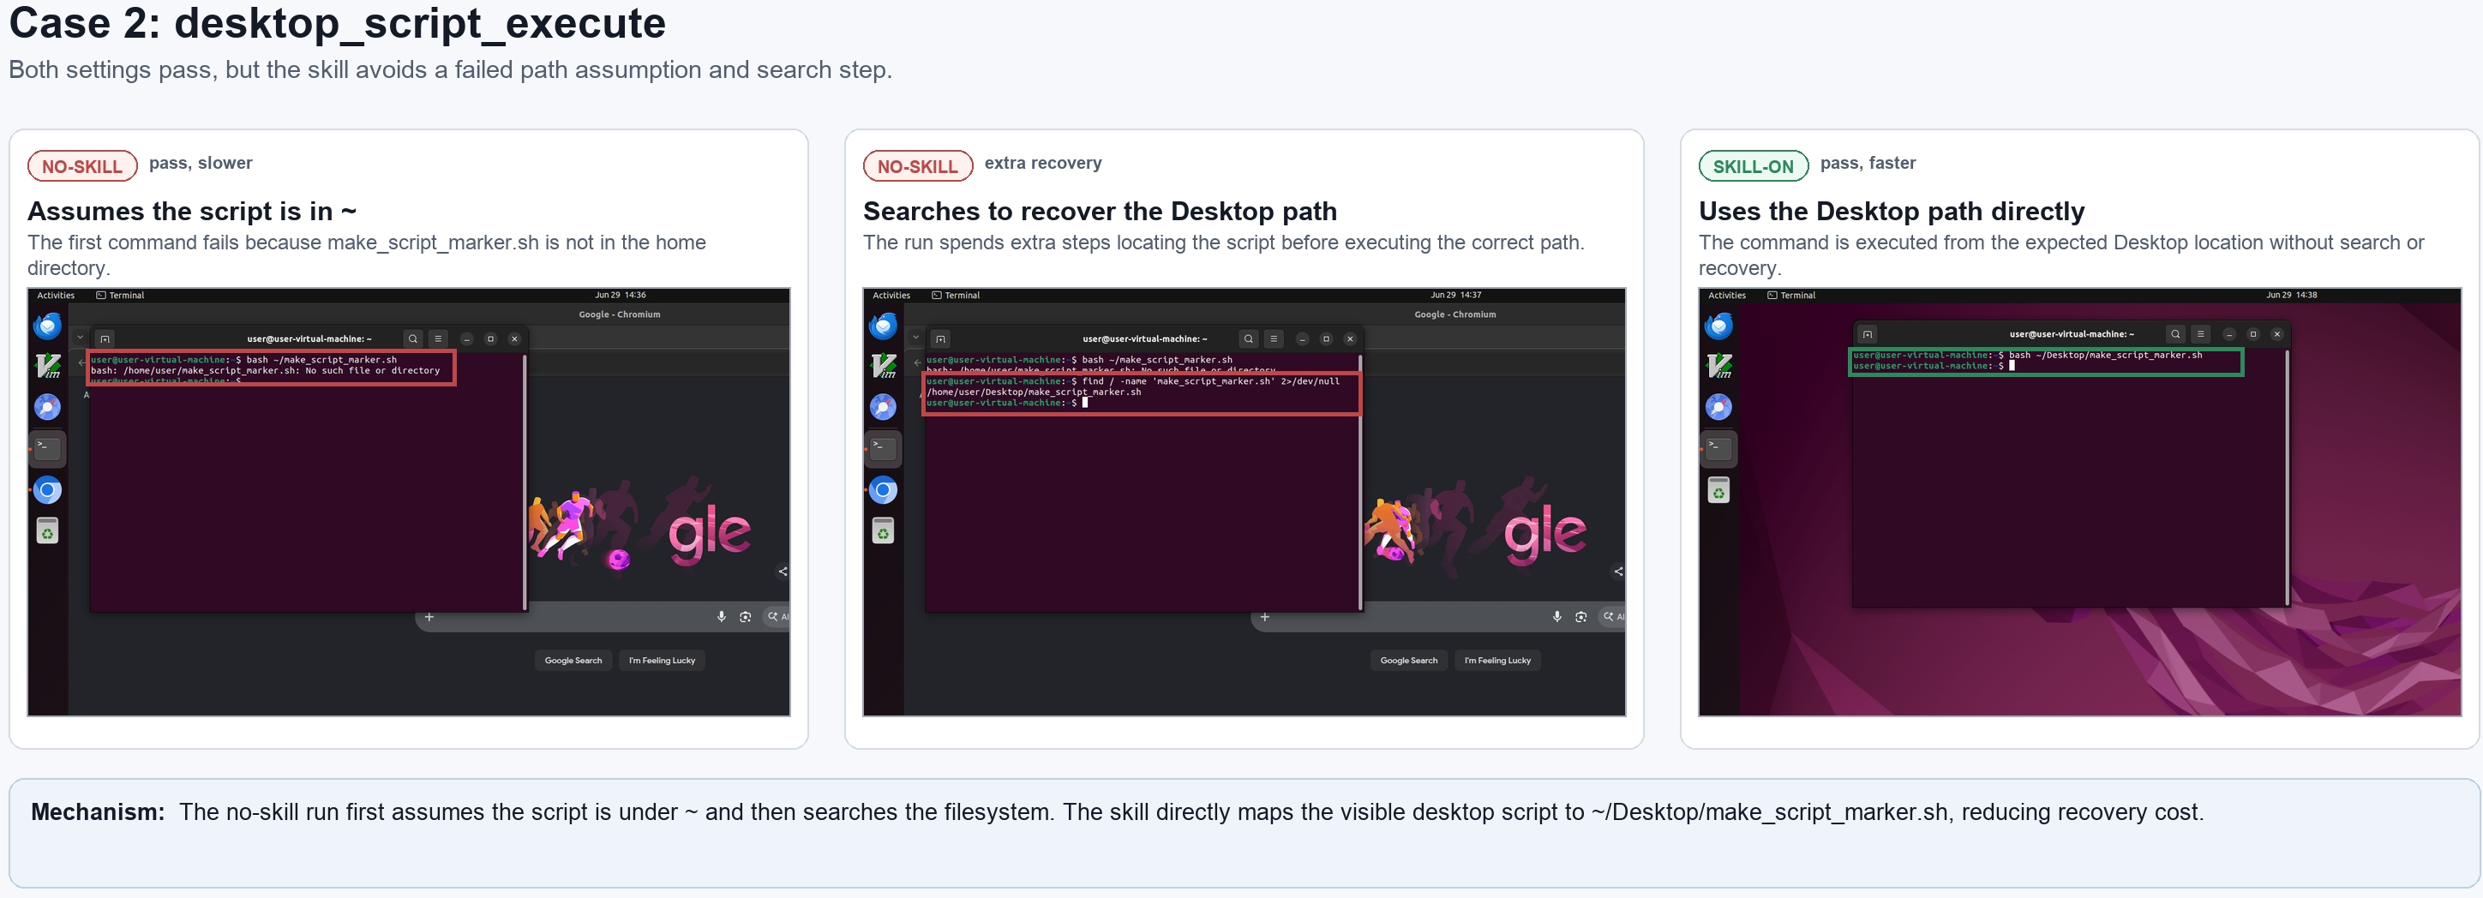The width and height of the screenshot is (2483, 898).
Task: Open the blue browser icon in the SKILL-ON screenshot dock
Action: click(x=1718, y=407)
